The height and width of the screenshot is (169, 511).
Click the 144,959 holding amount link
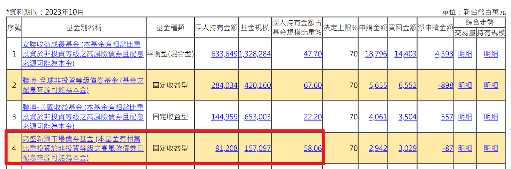[225, 117]
